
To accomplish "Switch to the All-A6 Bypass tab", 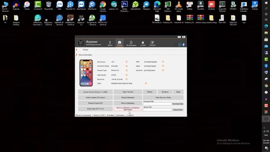I will pos(131,43).
